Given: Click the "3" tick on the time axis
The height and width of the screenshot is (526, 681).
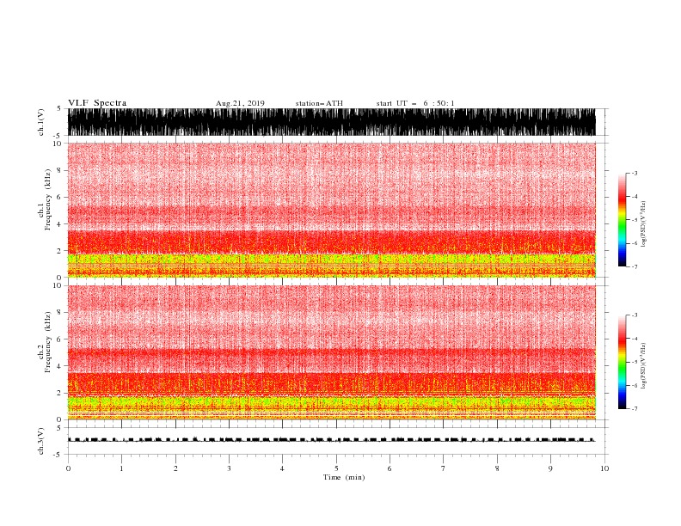Looking at the screenshot, I should (229, 468).
